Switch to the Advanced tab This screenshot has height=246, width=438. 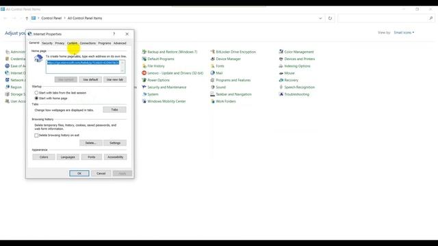click(120, 43)
